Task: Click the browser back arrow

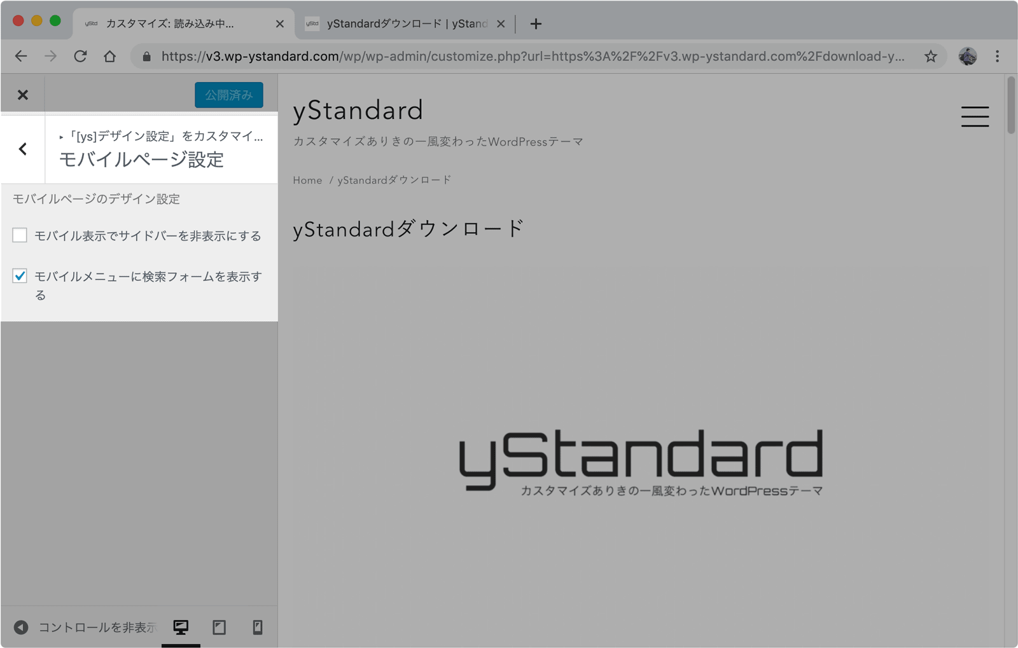Action: 21,57
